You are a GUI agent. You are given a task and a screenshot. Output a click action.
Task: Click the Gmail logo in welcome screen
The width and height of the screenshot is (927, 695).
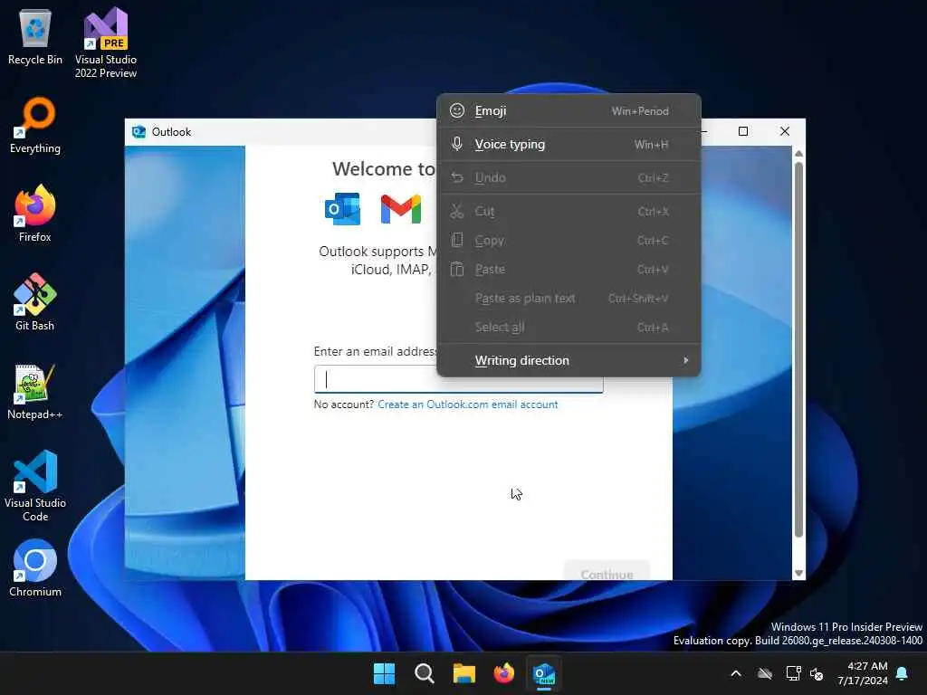click(x=401, y=209)
